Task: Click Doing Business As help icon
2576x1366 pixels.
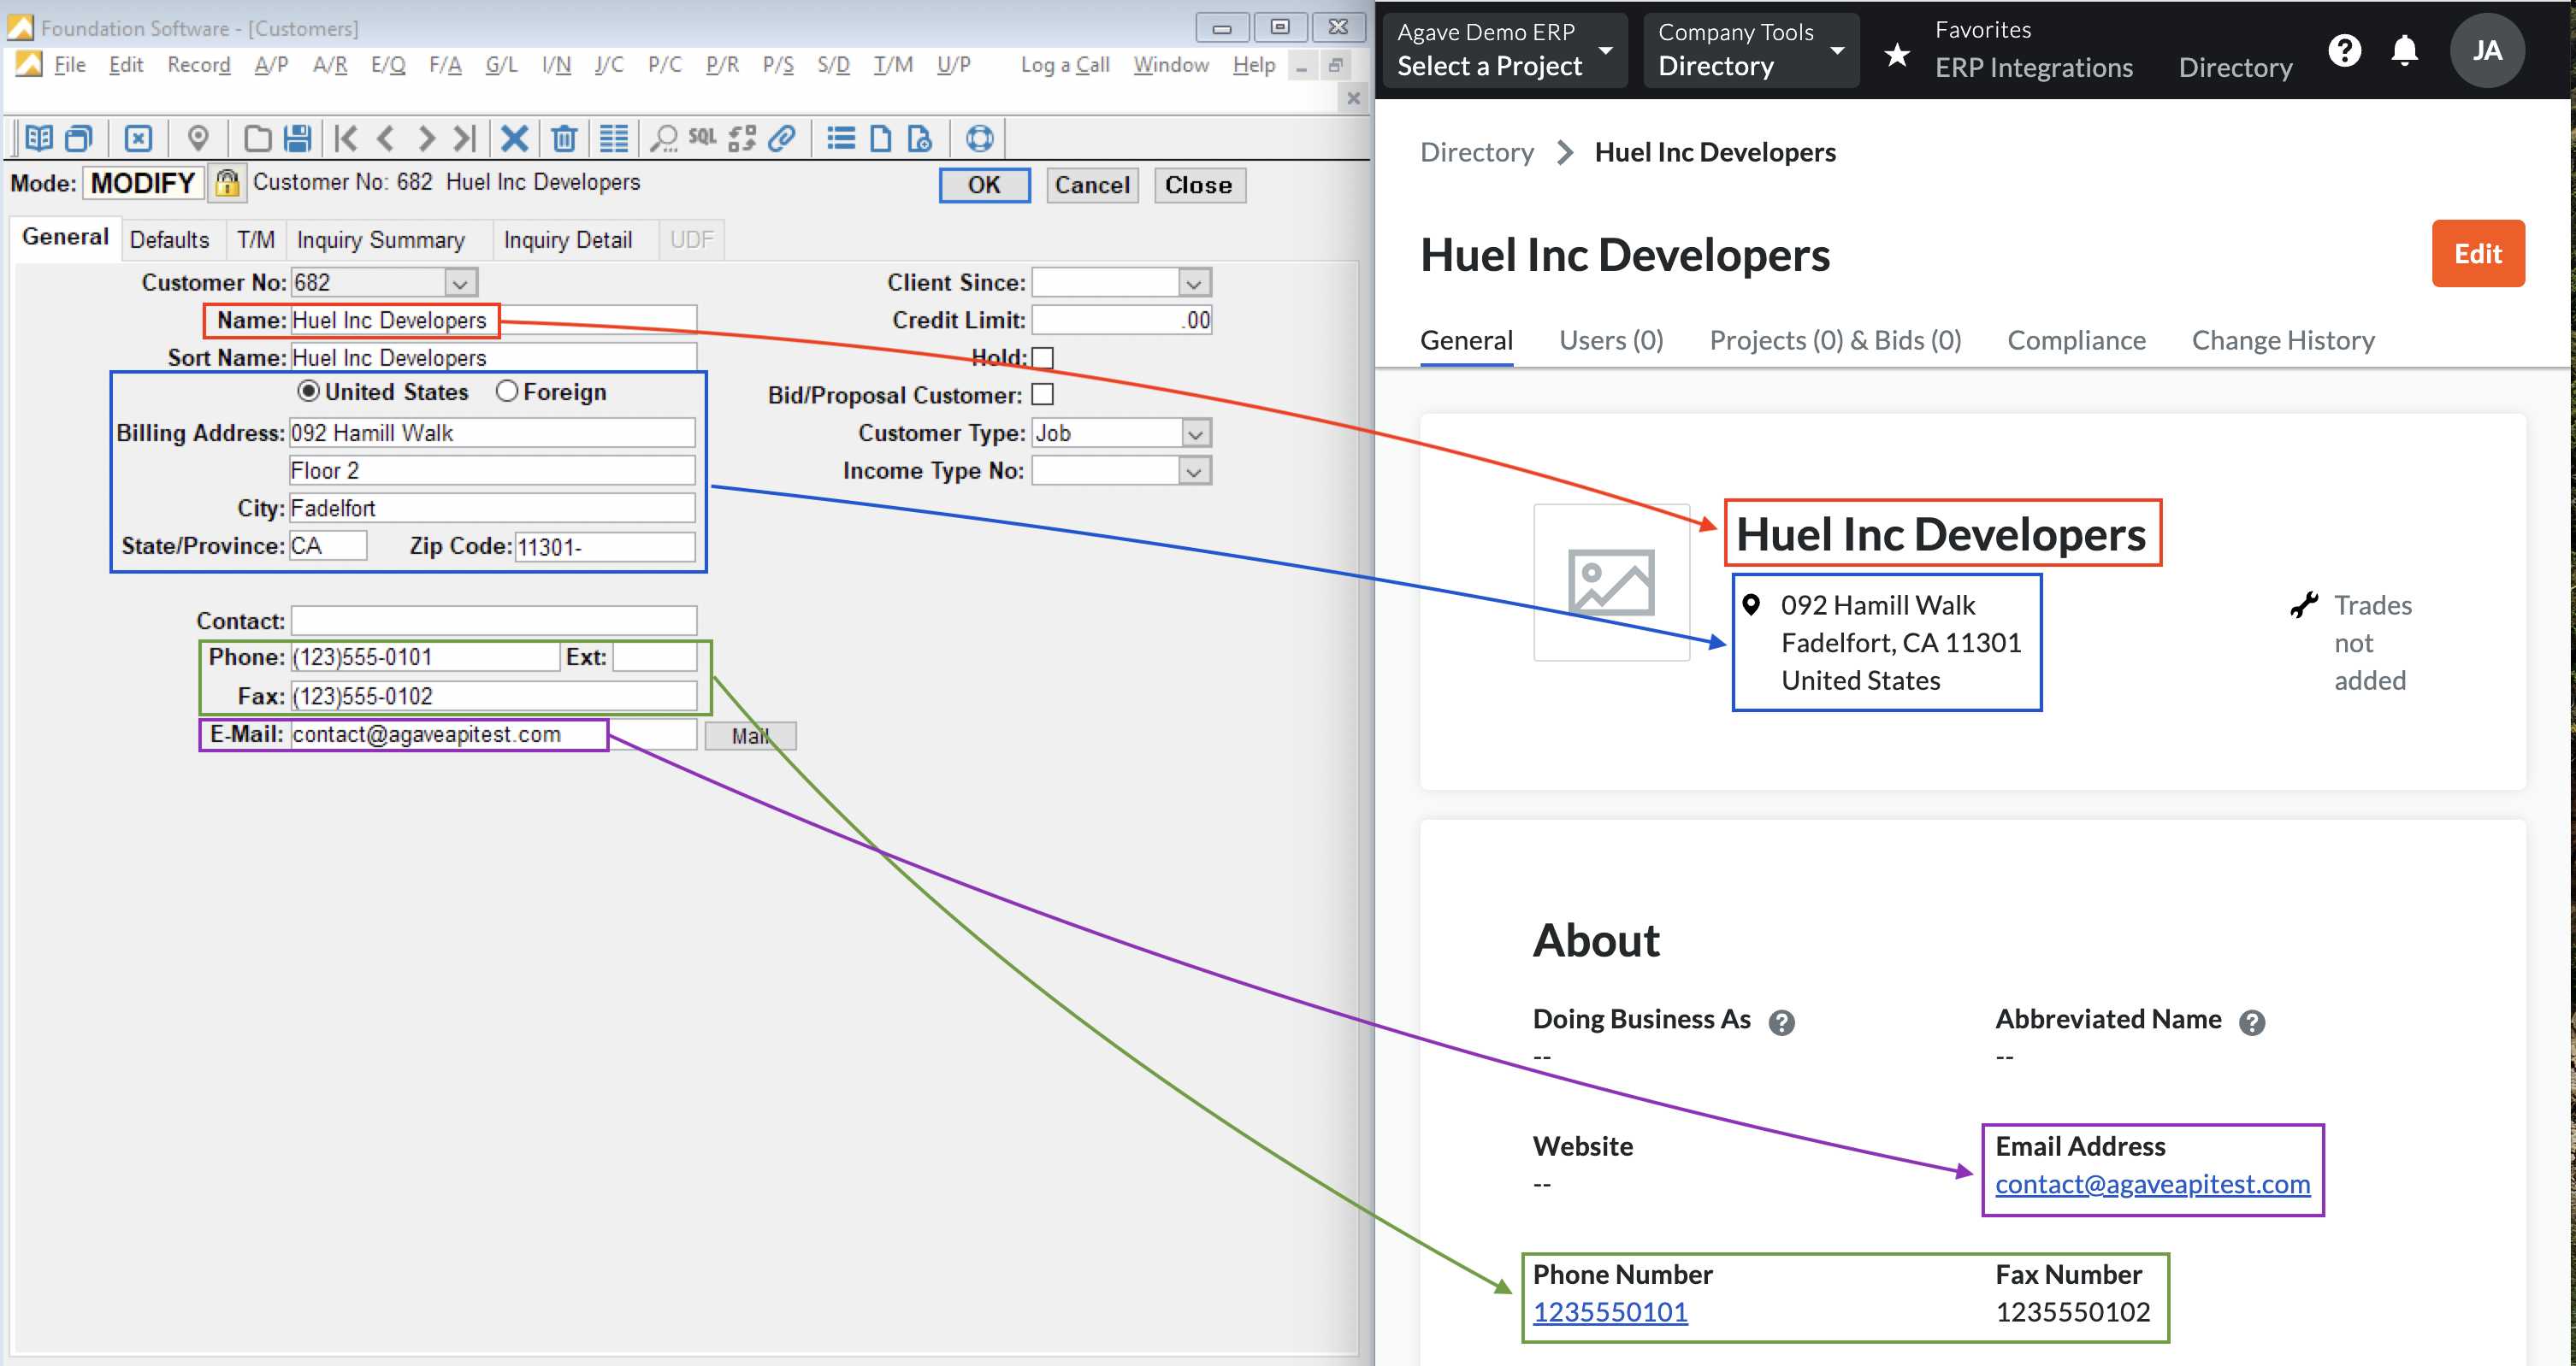Action: tap(1781, 1022)
